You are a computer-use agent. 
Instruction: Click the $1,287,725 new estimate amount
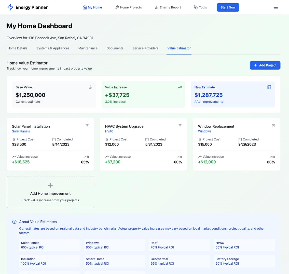[209, 95]
